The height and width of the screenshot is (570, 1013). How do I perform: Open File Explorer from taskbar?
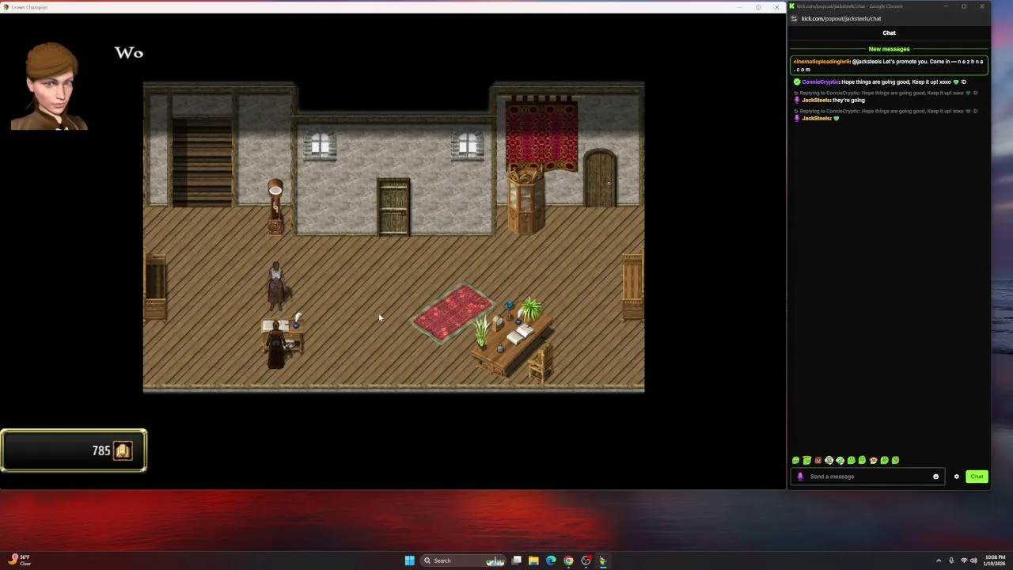coord(533,560)
